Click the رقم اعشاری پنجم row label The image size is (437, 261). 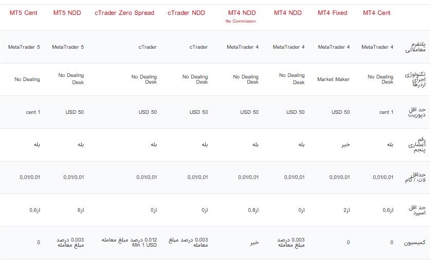click(417, 145)
